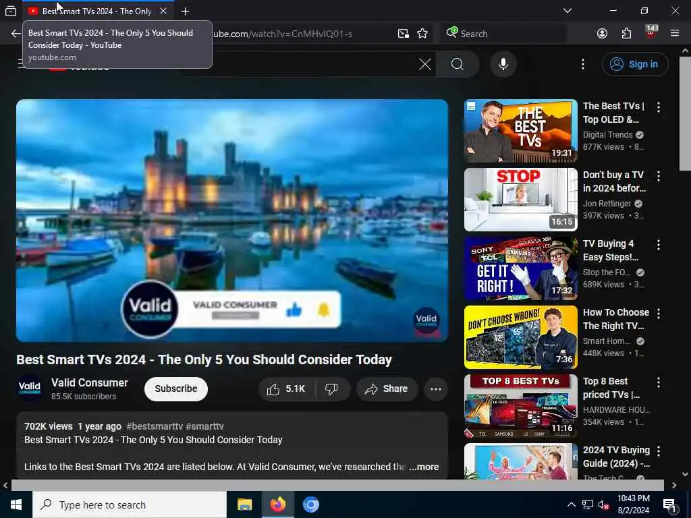Open Firefox account icon
Screen dimensions: 691x518
coord(602,34)
